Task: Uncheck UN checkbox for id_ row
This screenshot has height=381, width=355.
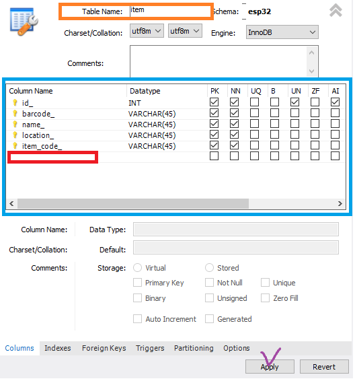Action: 294,102
